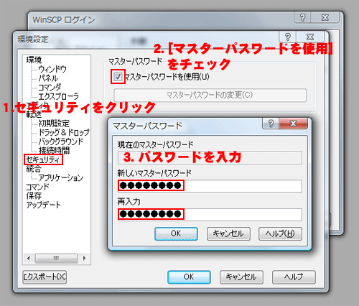
Task: Select 統合 tree item
Action: tap(34, 169)
